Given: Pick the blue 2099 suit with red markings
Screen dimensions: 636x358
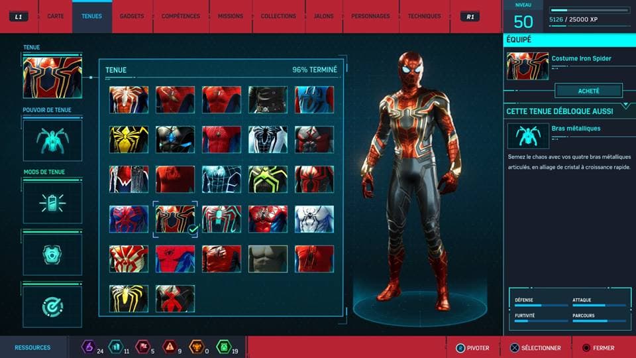Looking at the screenshot, I should point(129,219).
